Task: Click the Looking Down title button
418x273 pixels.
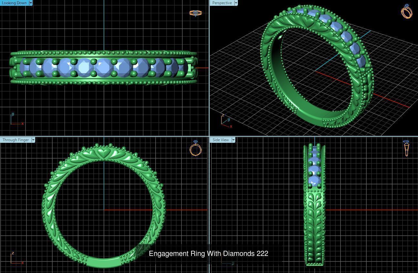Action: point(15,3)
